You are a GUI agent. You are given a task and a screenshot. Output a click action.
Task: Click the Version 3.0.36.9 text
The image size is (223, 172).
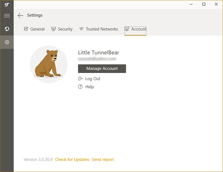[38, 160]
